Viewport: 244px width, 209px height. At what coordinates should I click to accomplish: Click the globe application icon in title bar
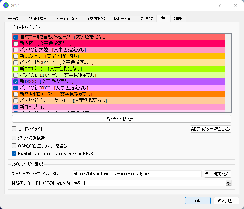[x=6, y=5]
